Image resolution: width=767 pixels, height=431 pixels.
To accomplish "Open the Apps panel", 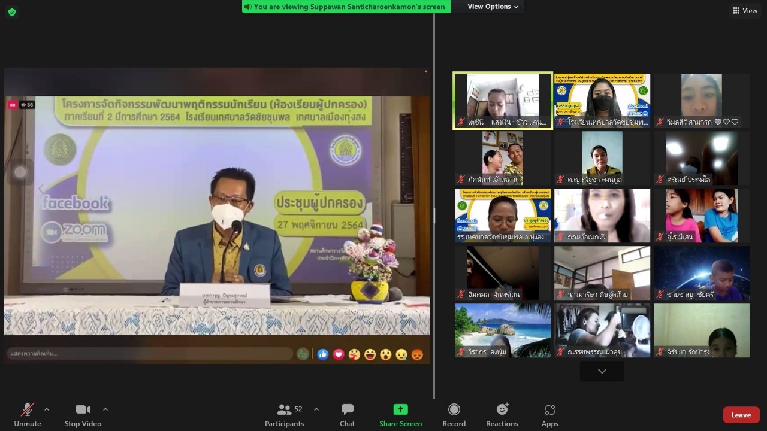I will [549, 415].
